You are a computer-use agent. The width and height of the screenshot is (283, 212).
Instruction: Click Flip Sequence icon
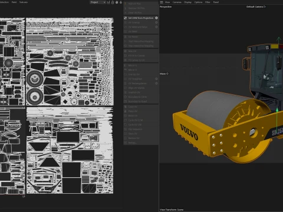click(126, 130)
